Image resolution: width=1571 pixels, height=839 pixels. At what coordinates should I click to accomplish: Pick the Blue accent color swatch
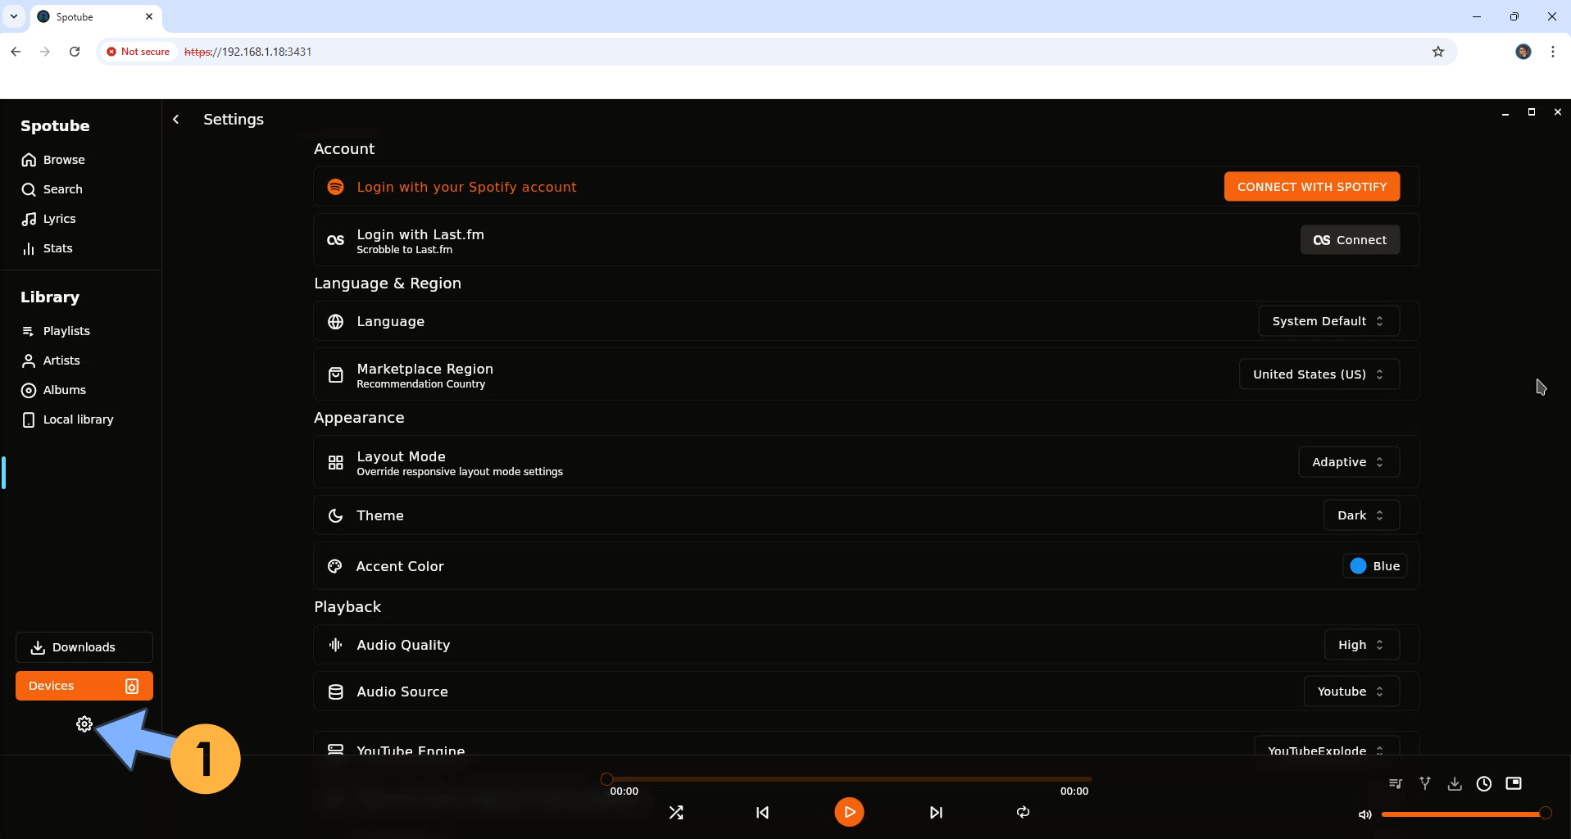click(x=1374, y=566)
